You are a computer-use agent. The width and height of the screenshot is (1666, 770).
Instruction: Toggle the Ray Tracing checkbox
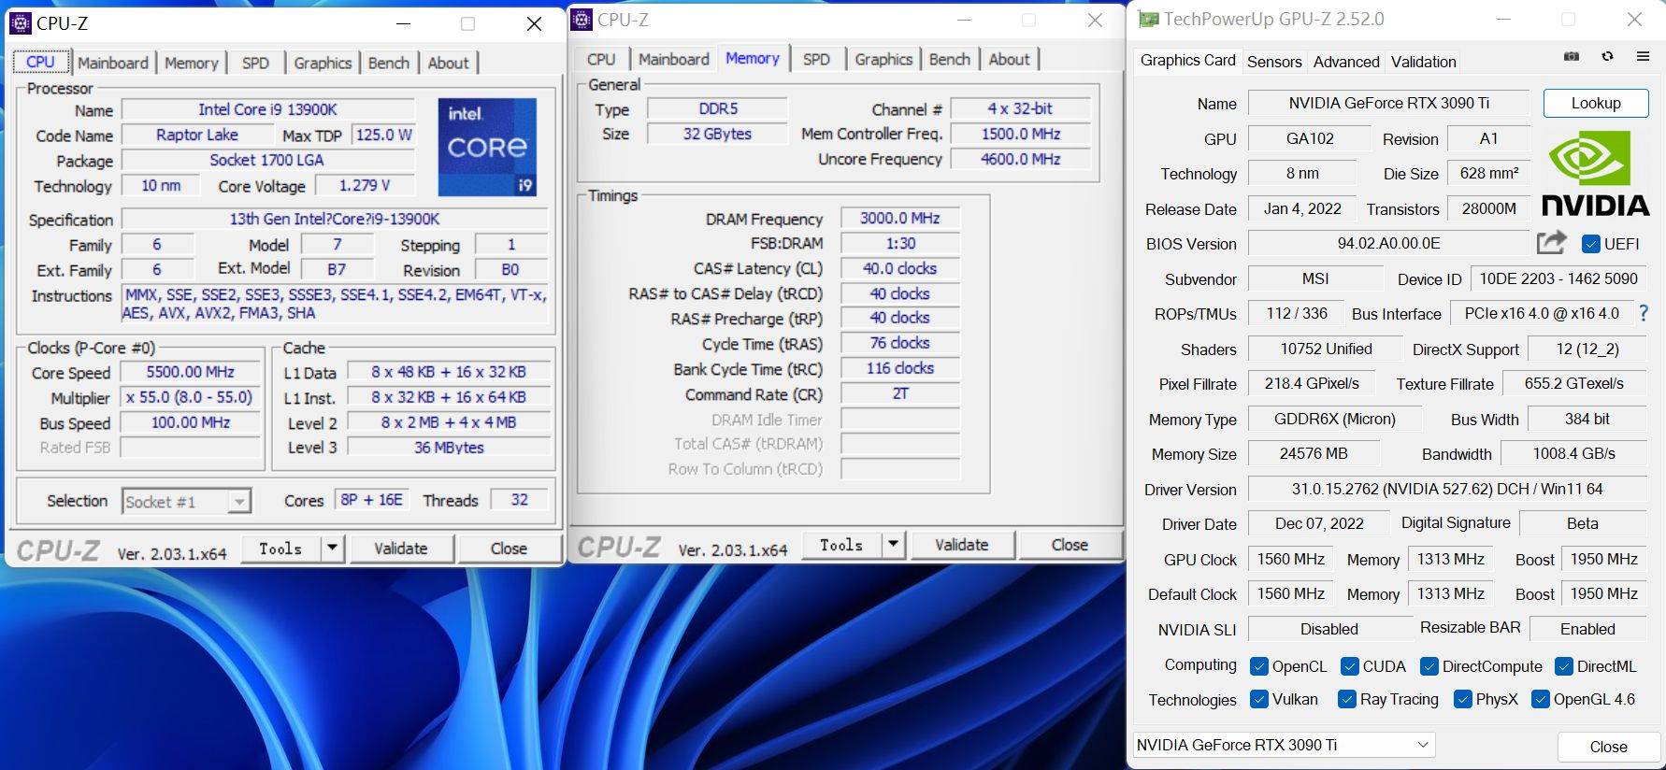click(1346, 699)
